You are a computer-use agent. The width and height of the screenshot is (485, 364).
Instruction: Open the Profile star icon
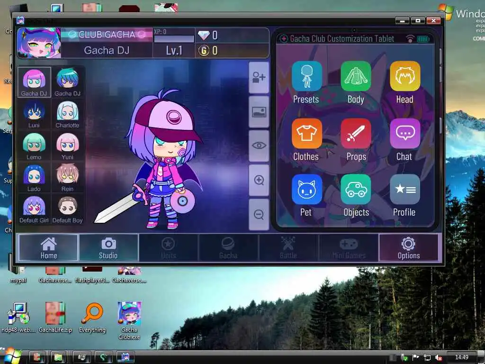point(405,190)
